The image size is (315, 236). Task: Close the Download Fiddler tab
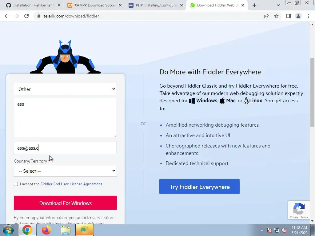(x=243, y=5)
